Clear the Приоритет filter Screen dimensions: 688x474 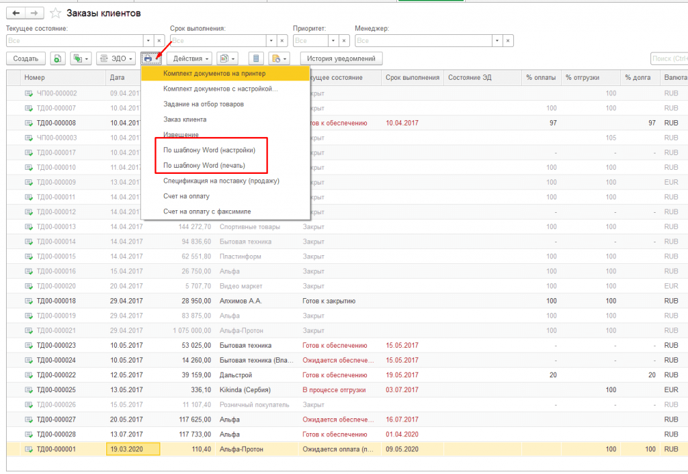pyautogui.click(x=344, y=41)
